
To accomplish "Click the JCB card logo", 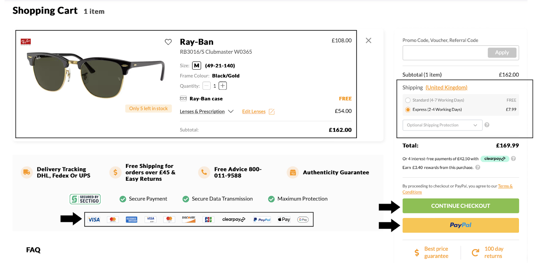I will (208, 219).
